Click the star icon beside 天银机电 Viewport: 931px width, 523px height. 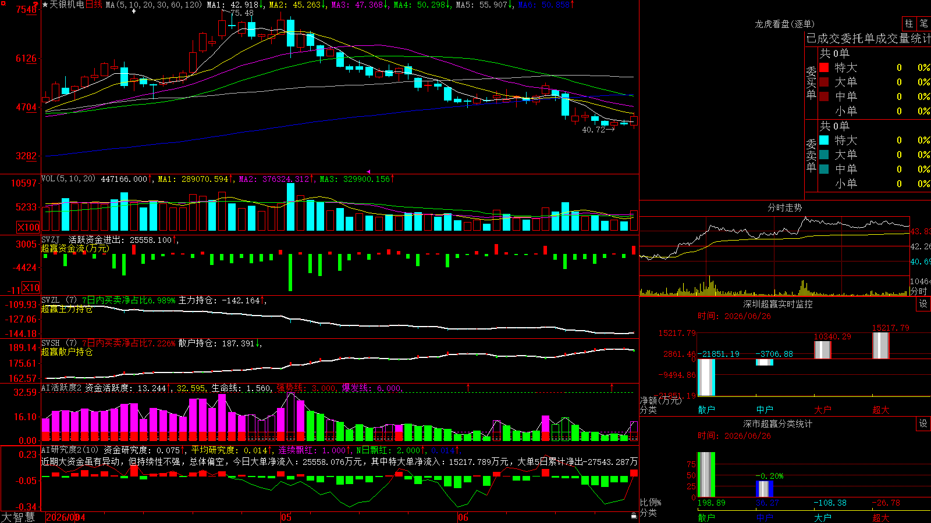click(x=45, y=5)
